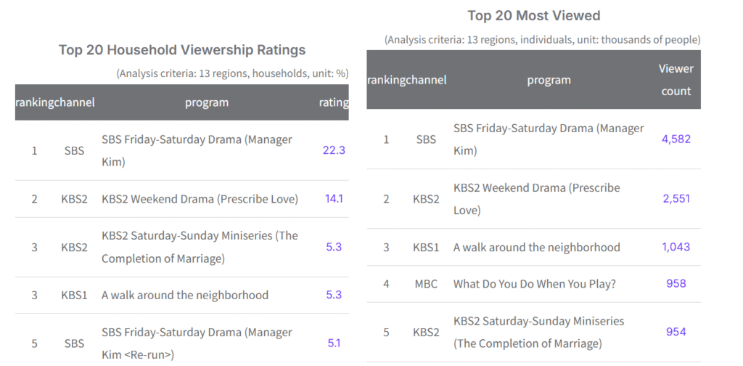
Task: Click the 958 viewer count value
Action: click(676, 283)
